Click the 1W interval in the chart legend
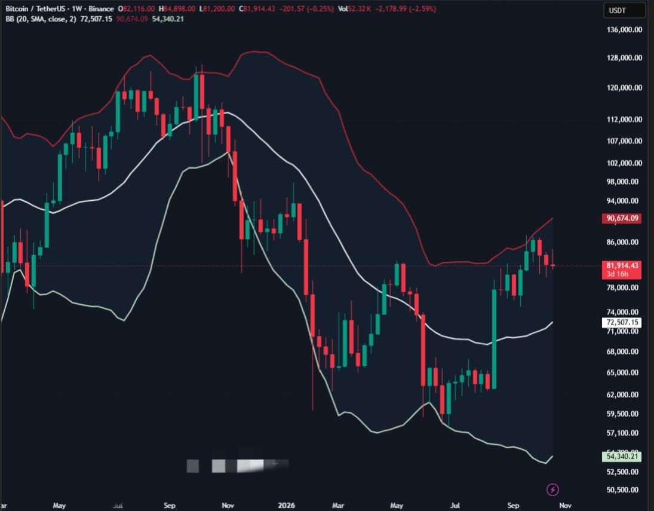This screenshot has width=654, height=511. (76, 9)
